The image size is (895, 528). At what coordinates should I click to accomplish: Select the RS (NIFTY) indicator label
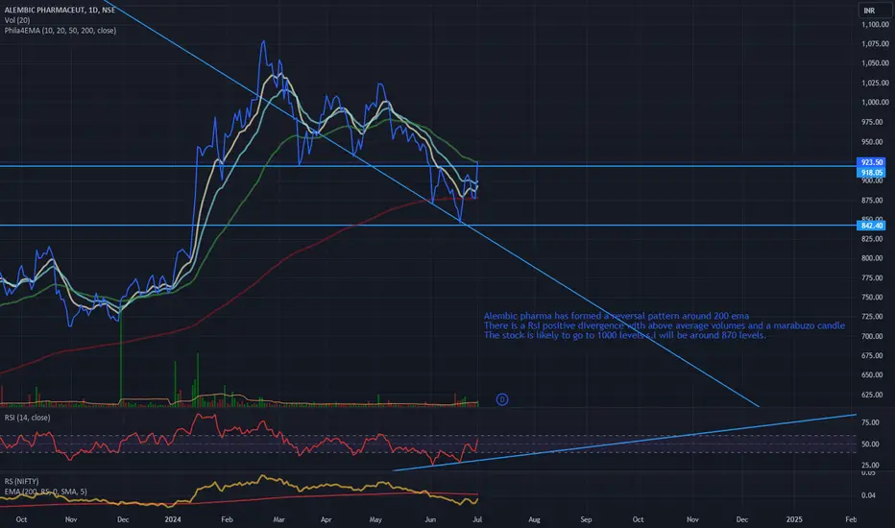(22, 481)
